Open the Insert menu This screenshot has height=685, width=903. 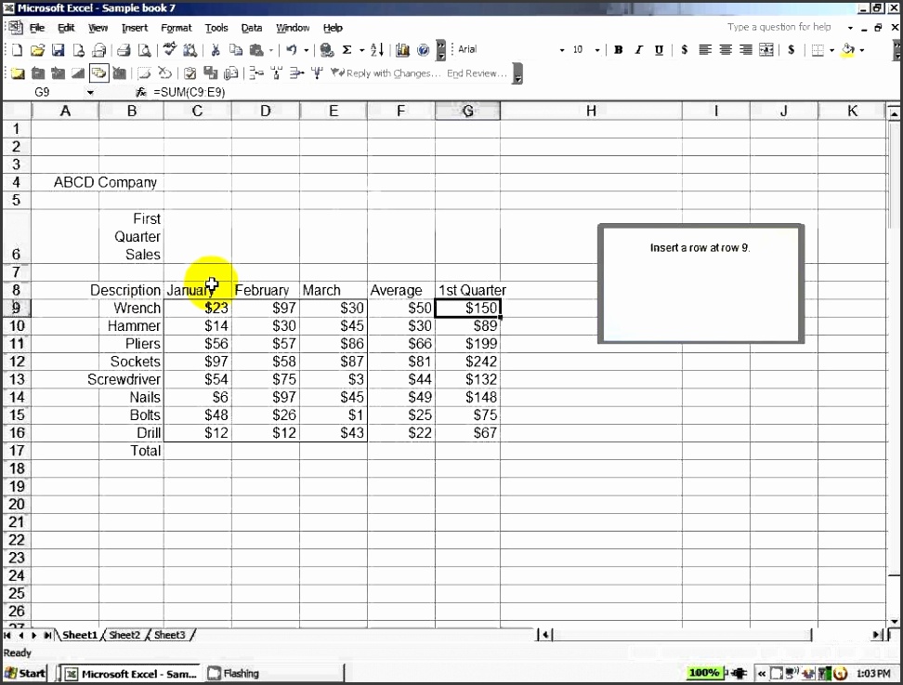click(x=135, y=27)
